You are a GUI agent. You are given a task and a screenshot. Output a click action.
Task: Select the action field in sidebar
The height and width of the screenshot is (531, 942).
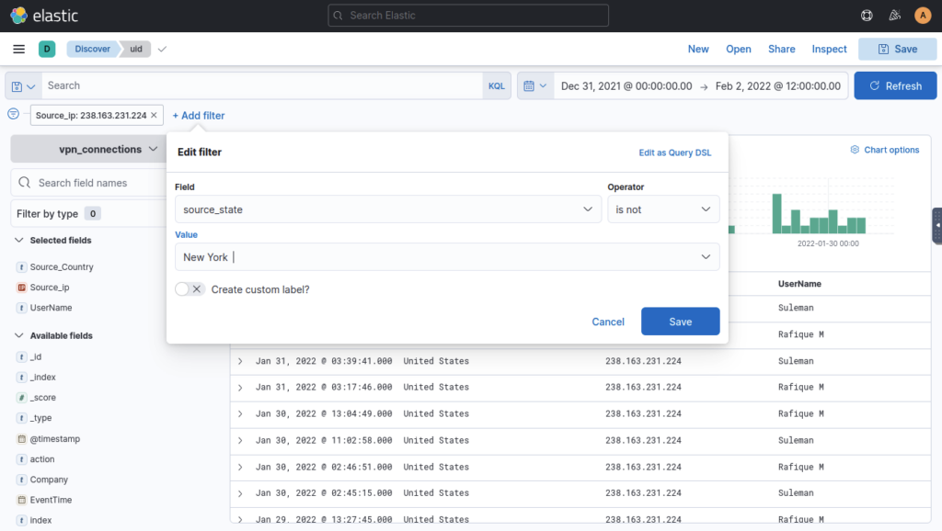point(42,459)
